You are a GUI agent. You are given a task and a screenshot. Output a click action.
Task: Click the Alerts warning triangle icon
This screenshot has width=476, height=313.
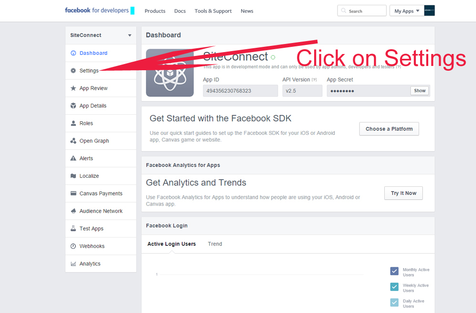pos(73,158)
